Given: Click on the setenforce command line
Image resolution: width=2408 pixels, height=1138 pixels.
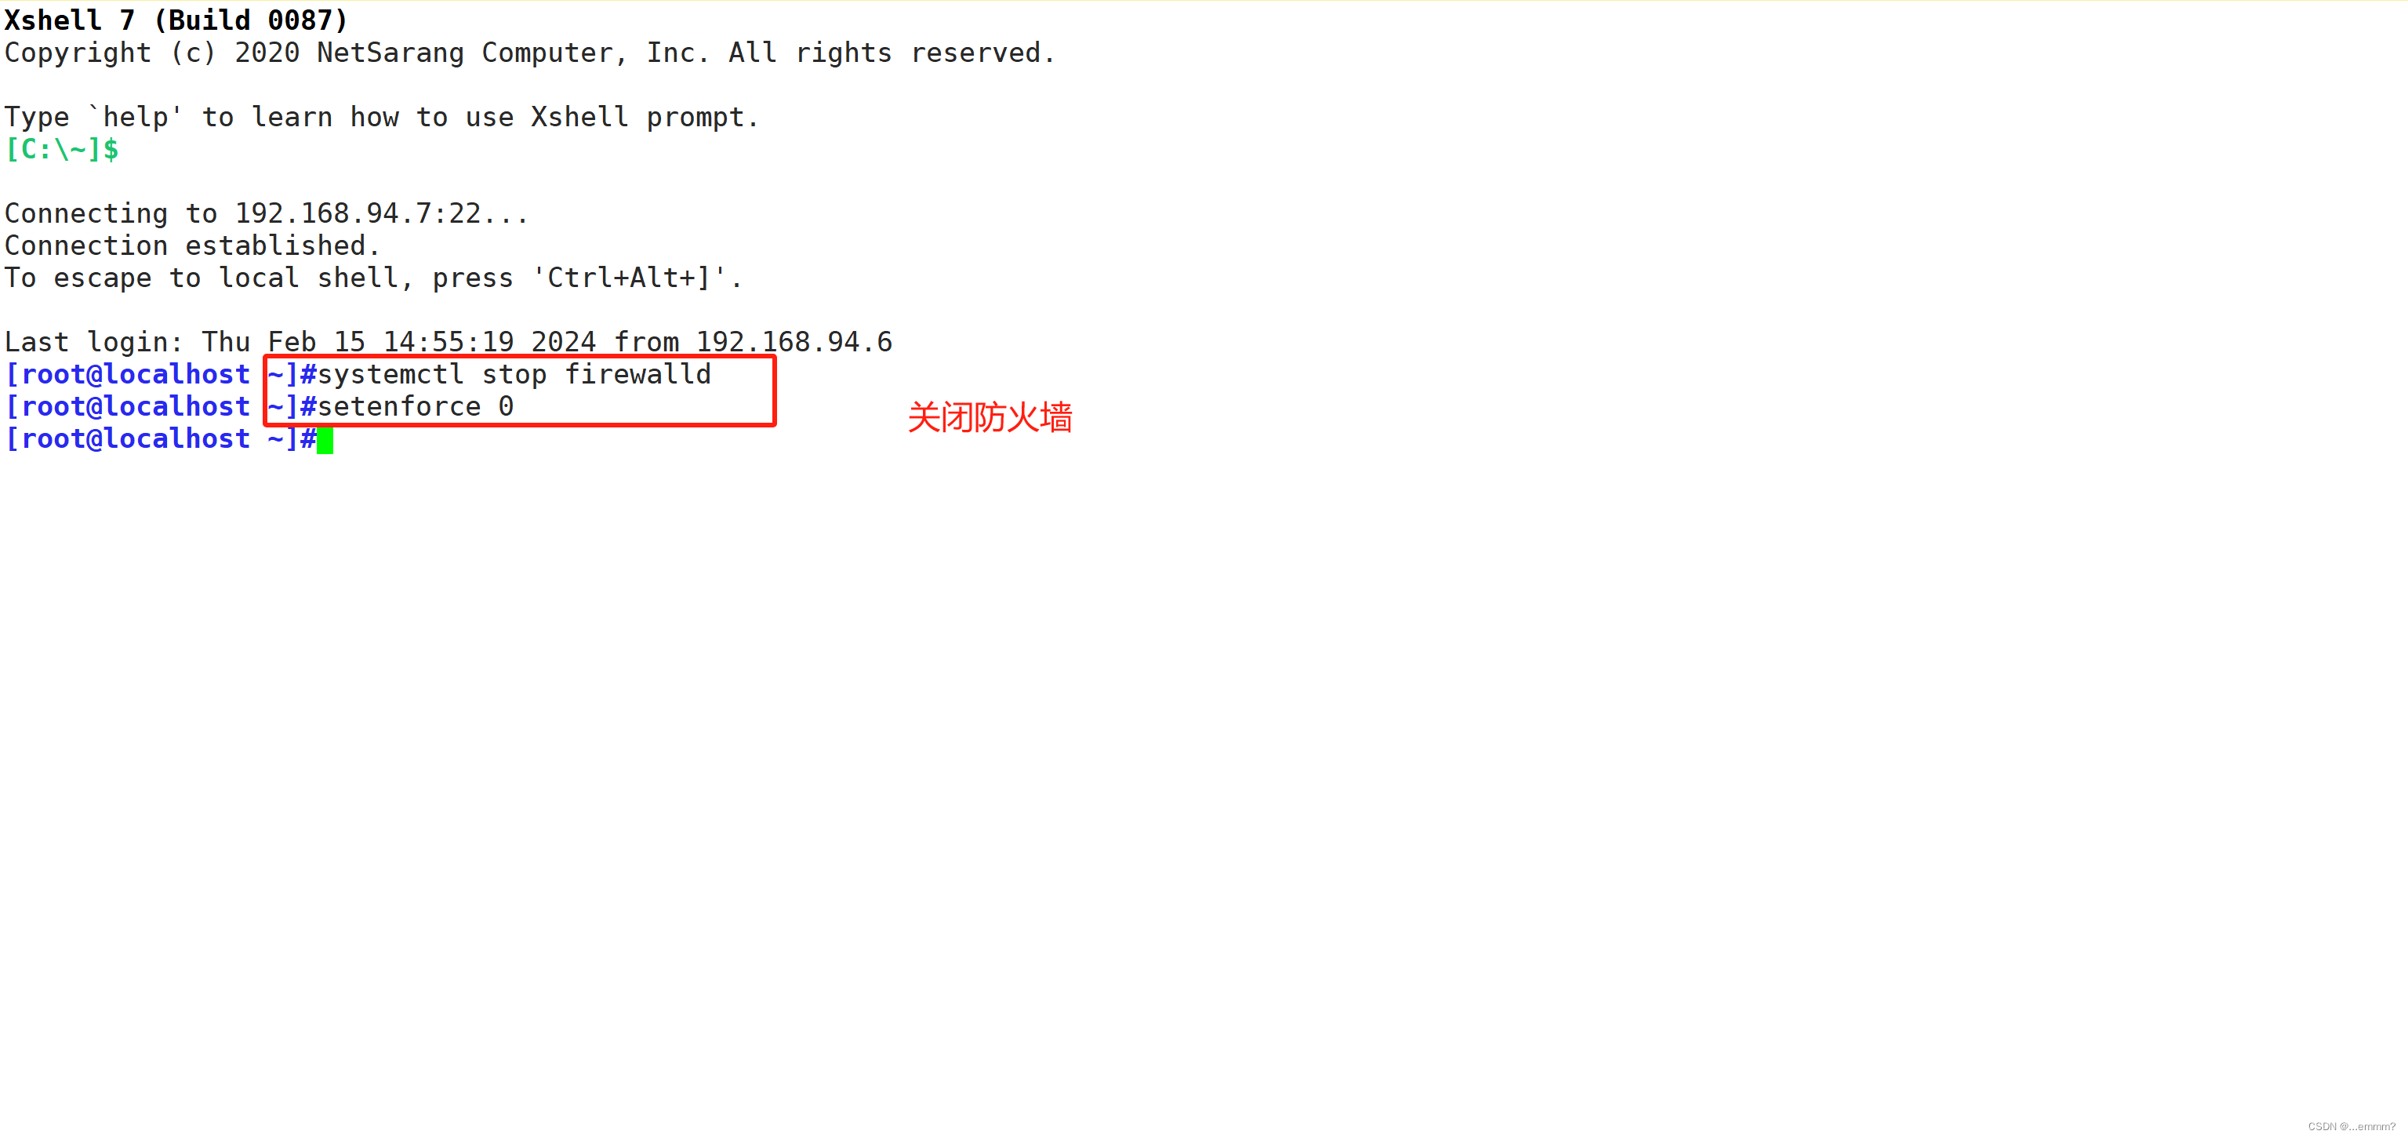Looking at the screenshot, I should 415,405.
